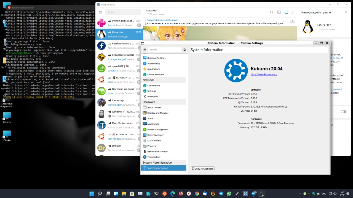This screenshot has width=353, height=198.
Task: Go to System Settings home view
Action: coord(184,50)
